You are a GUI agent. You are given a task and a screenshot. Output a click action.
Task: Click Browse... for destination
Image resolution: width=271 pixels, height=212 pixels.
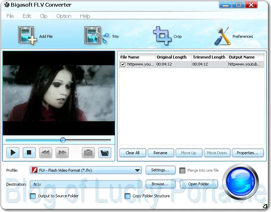tap(160, 184)
